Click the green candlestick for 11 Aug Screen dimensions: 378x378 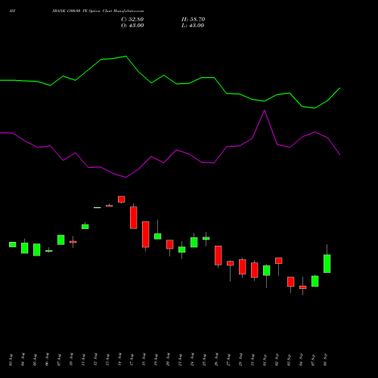85,227
